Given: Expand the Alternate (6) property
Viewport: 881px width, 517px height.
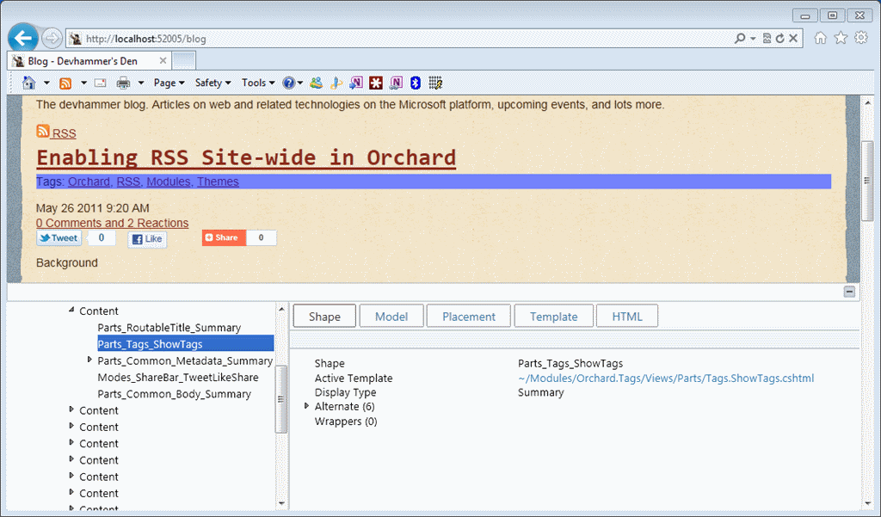Looking at the screenshot, I should (x=306, y=406).
